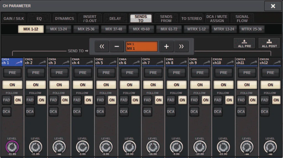Select ch 8 send level knob at -9.00

click(176, 147)
